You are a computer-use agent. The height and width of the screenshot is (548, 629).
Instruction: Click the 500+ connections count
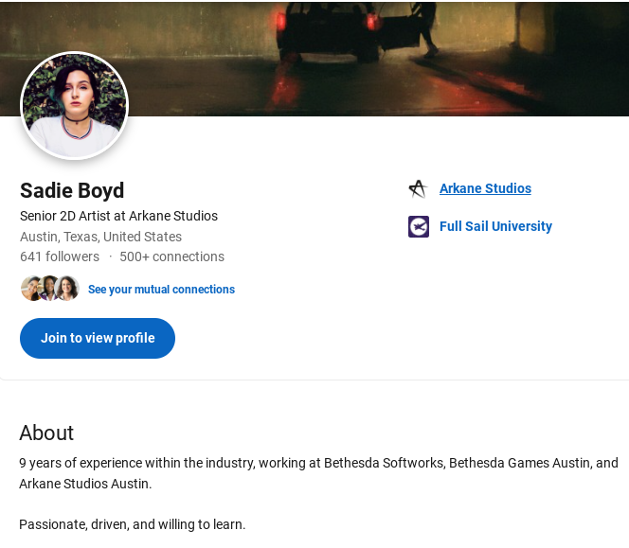coord(171,256)
